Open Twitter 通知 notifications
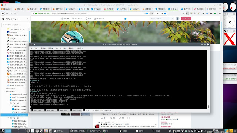 [88, 18]
